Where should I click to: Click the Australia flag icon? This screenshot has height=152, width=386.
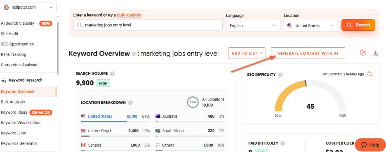158,116
